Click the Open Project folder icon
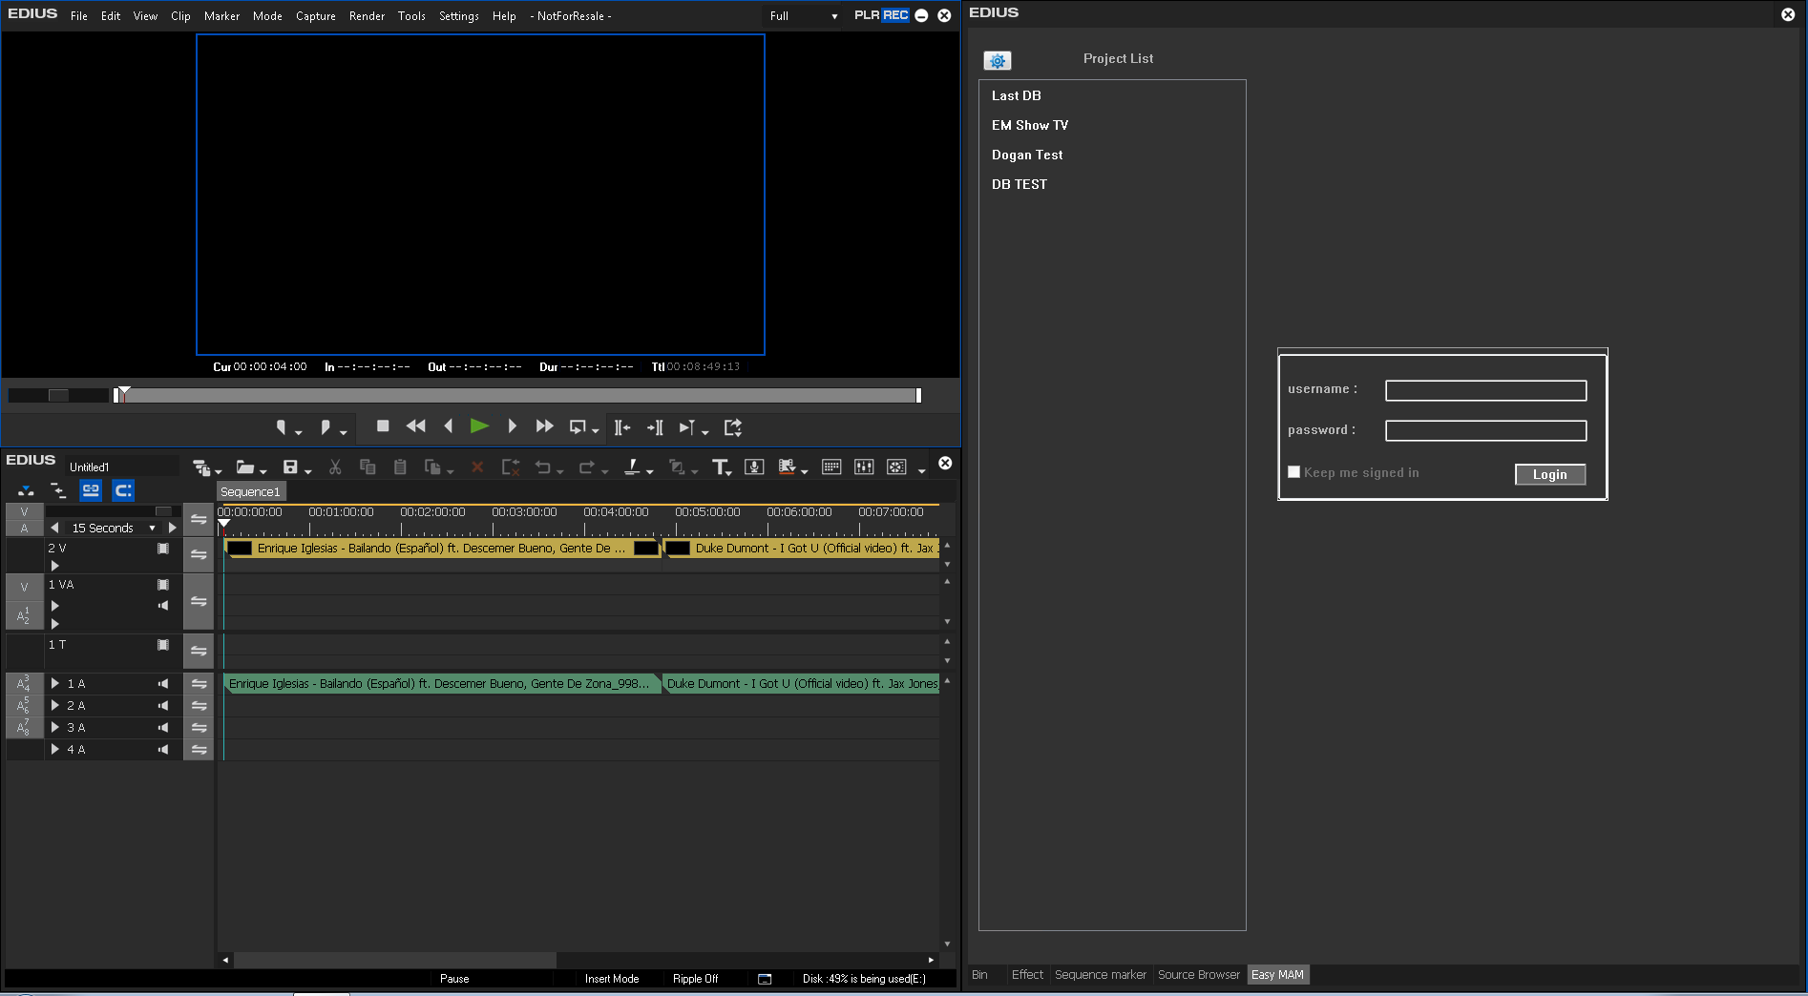 [245, 467]
